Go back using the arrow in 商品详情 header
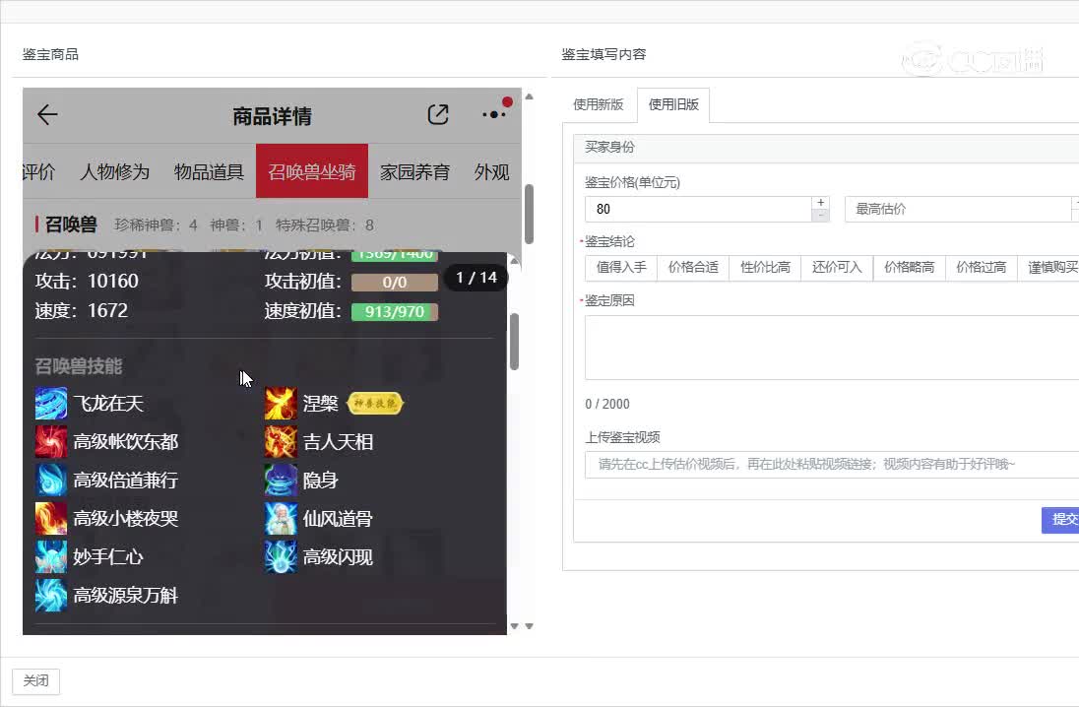The image size is (1079, 707). tap(47, 115)
